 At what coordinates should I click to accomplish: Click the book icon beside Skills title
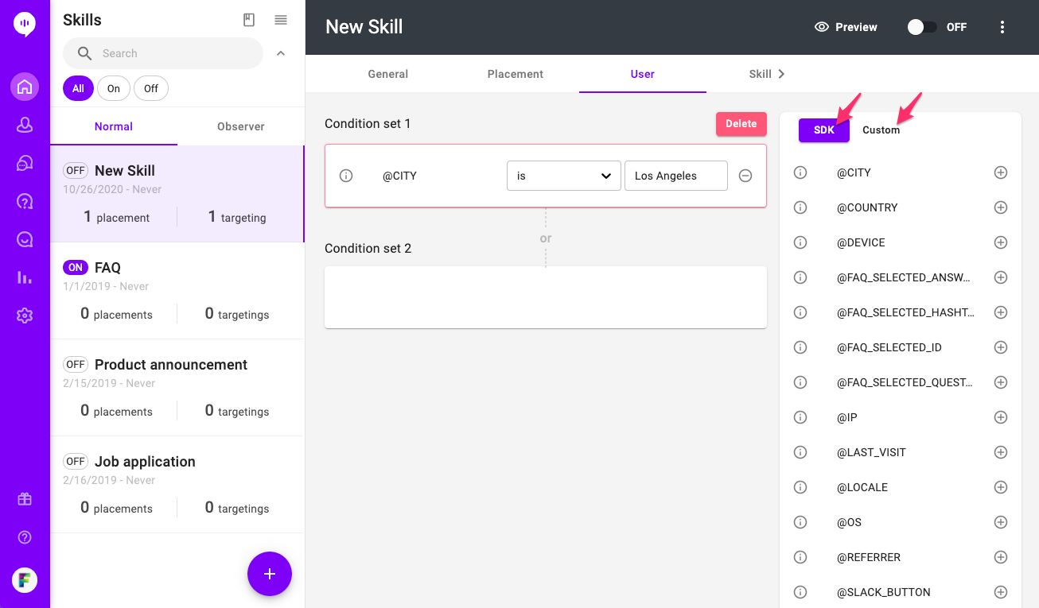[249, 20]
